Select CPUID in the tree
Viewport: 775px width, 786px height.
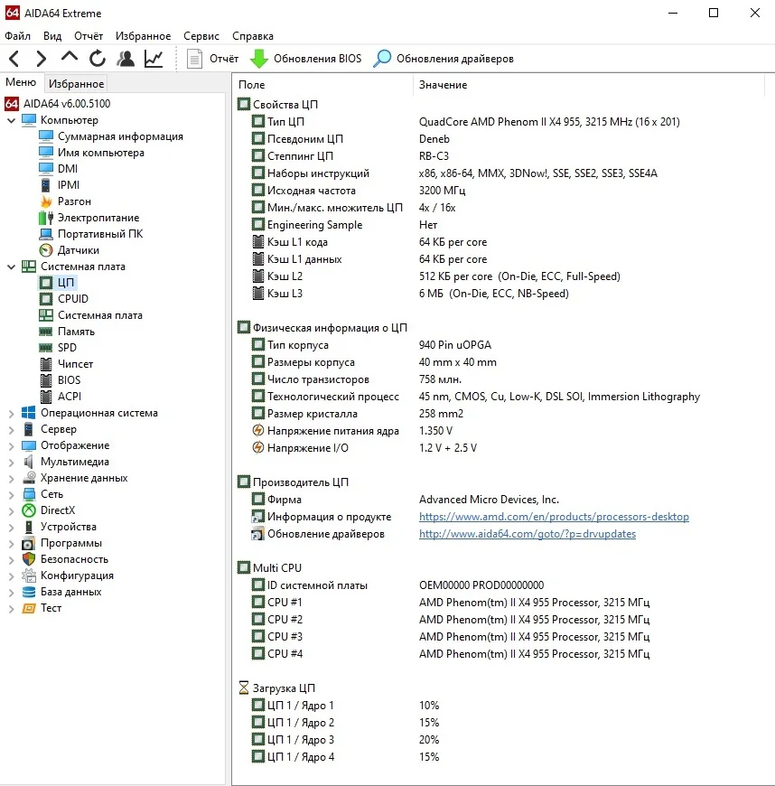(x=73, y=299)
